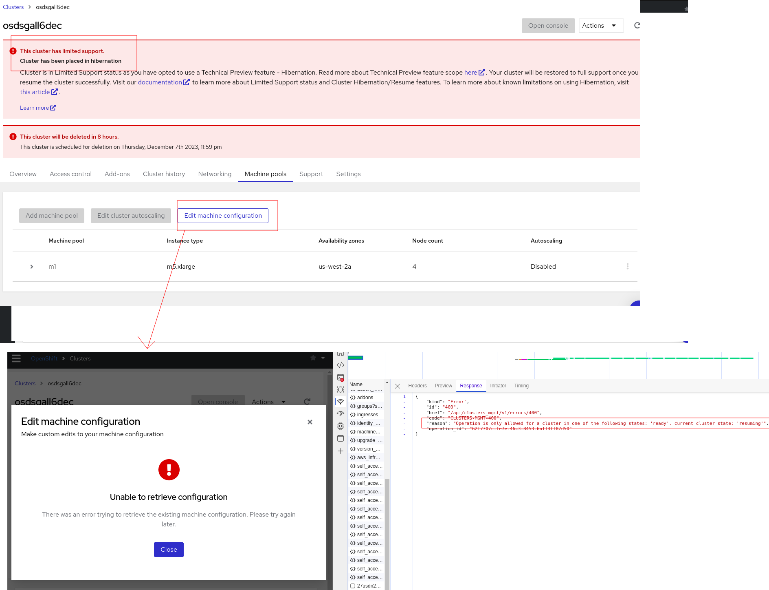Viewport: 769px width, 590px height.
Task: Select the version_… network request
Action: (365, 449)
